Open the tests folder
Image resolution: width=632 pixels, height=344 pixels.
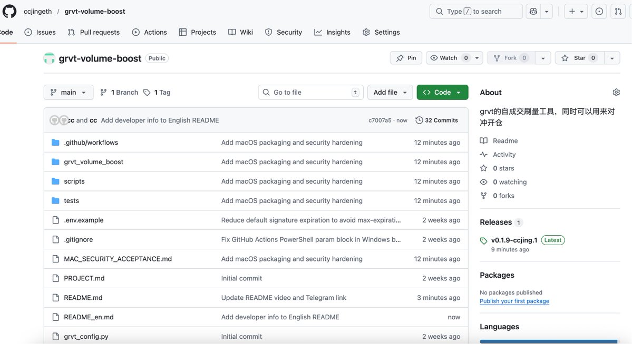(x=71, y=200)
